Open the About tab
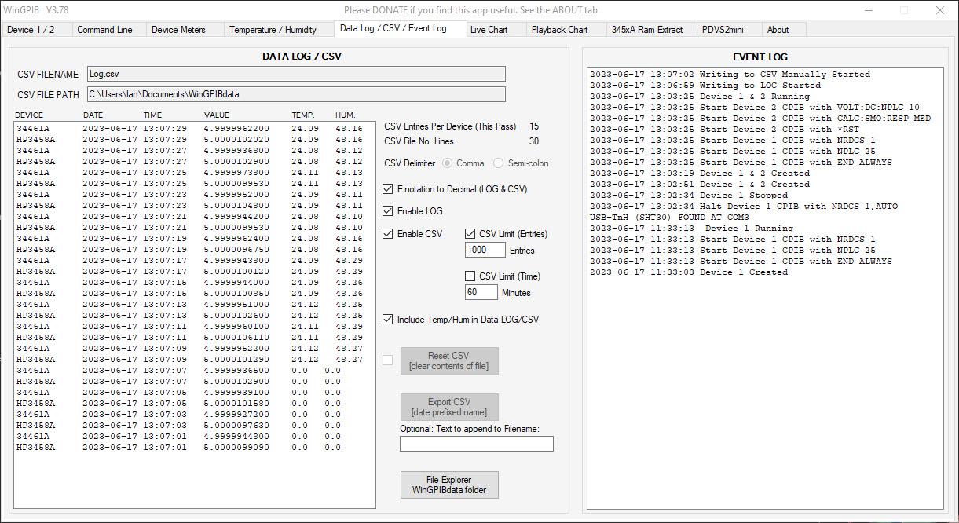This screenshot has width=959, height=523. pyautogui.click(x=778, y=30)
